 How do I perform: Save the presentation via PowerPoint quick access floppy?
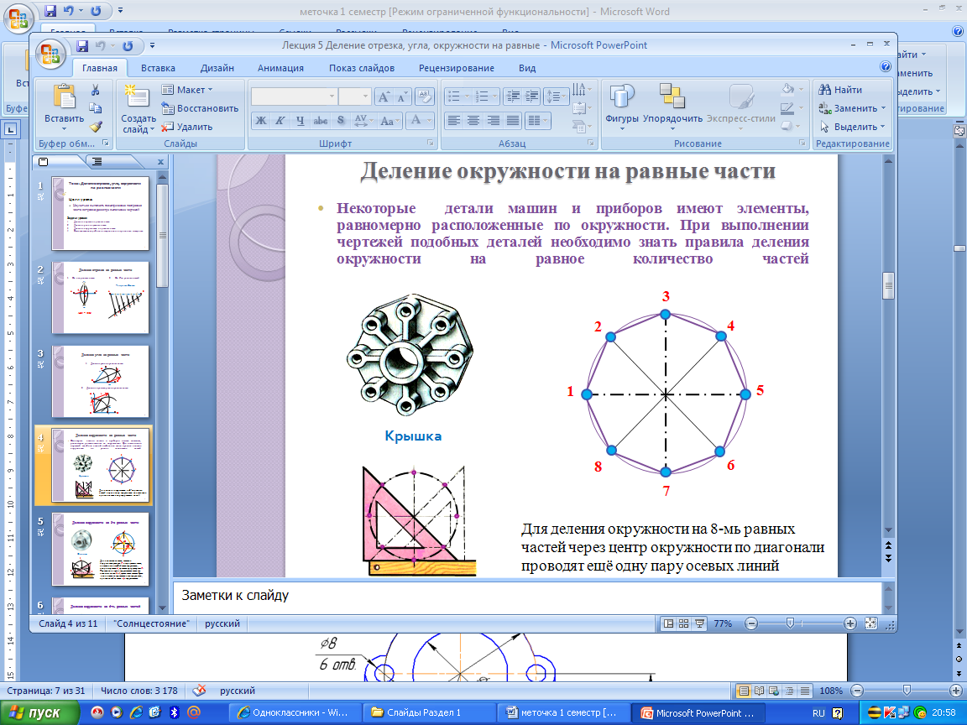point(82,45)
